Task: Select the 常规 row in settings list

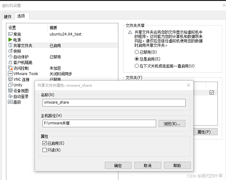Action: [62, 34]
